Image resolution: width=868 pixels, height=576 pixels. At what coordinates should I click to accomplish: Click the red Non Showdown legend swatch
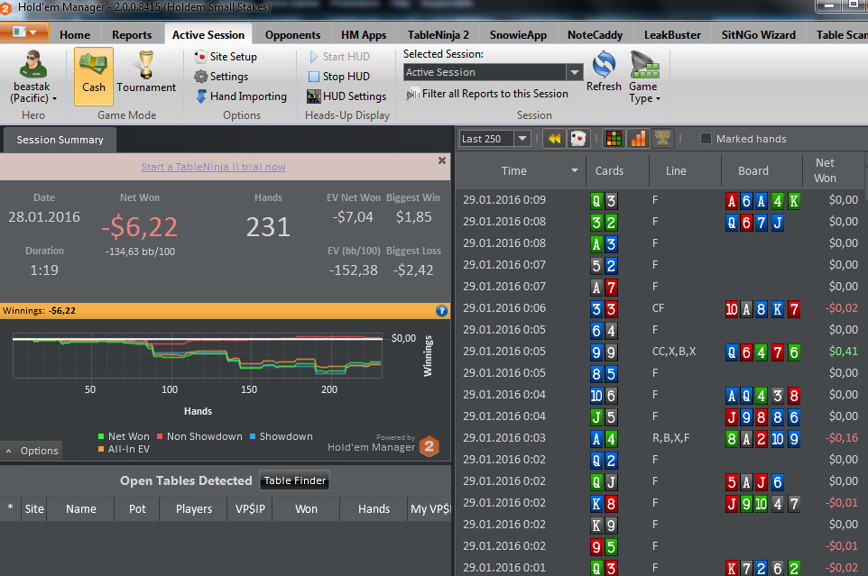tap(160, 436)
